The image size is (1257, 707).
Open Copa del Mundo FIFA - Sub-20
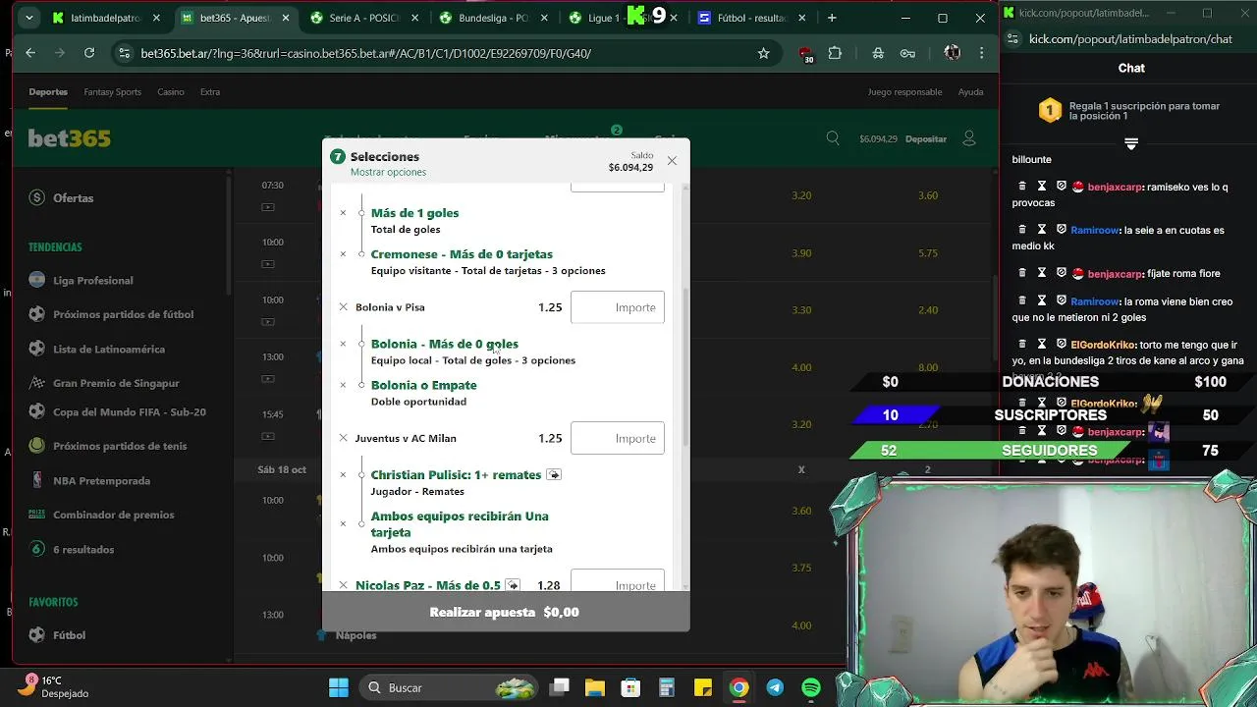129,412
